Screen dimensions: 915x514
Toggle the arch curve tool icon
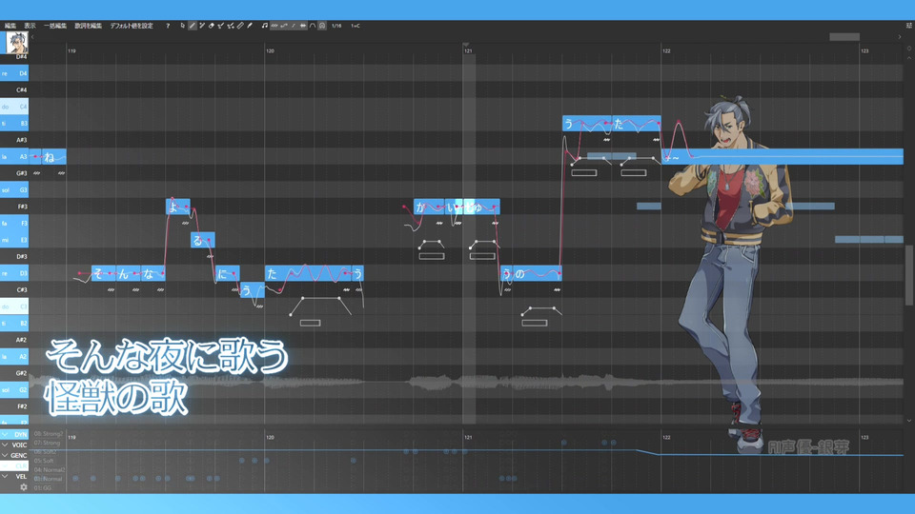click(313, 26)
